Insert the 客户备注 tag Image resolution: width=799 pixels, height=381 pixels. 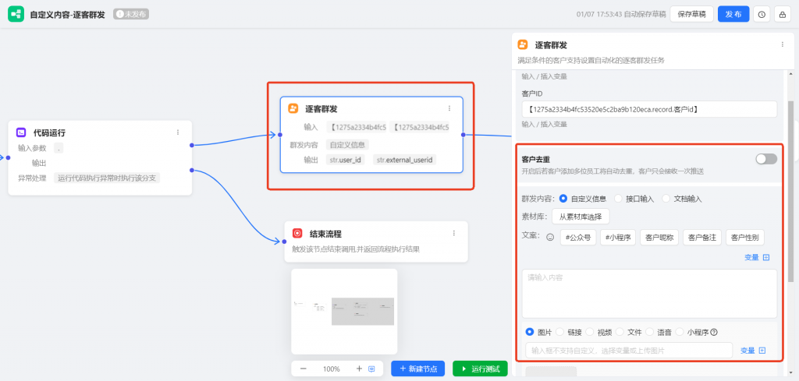click(x=702, y=238)
